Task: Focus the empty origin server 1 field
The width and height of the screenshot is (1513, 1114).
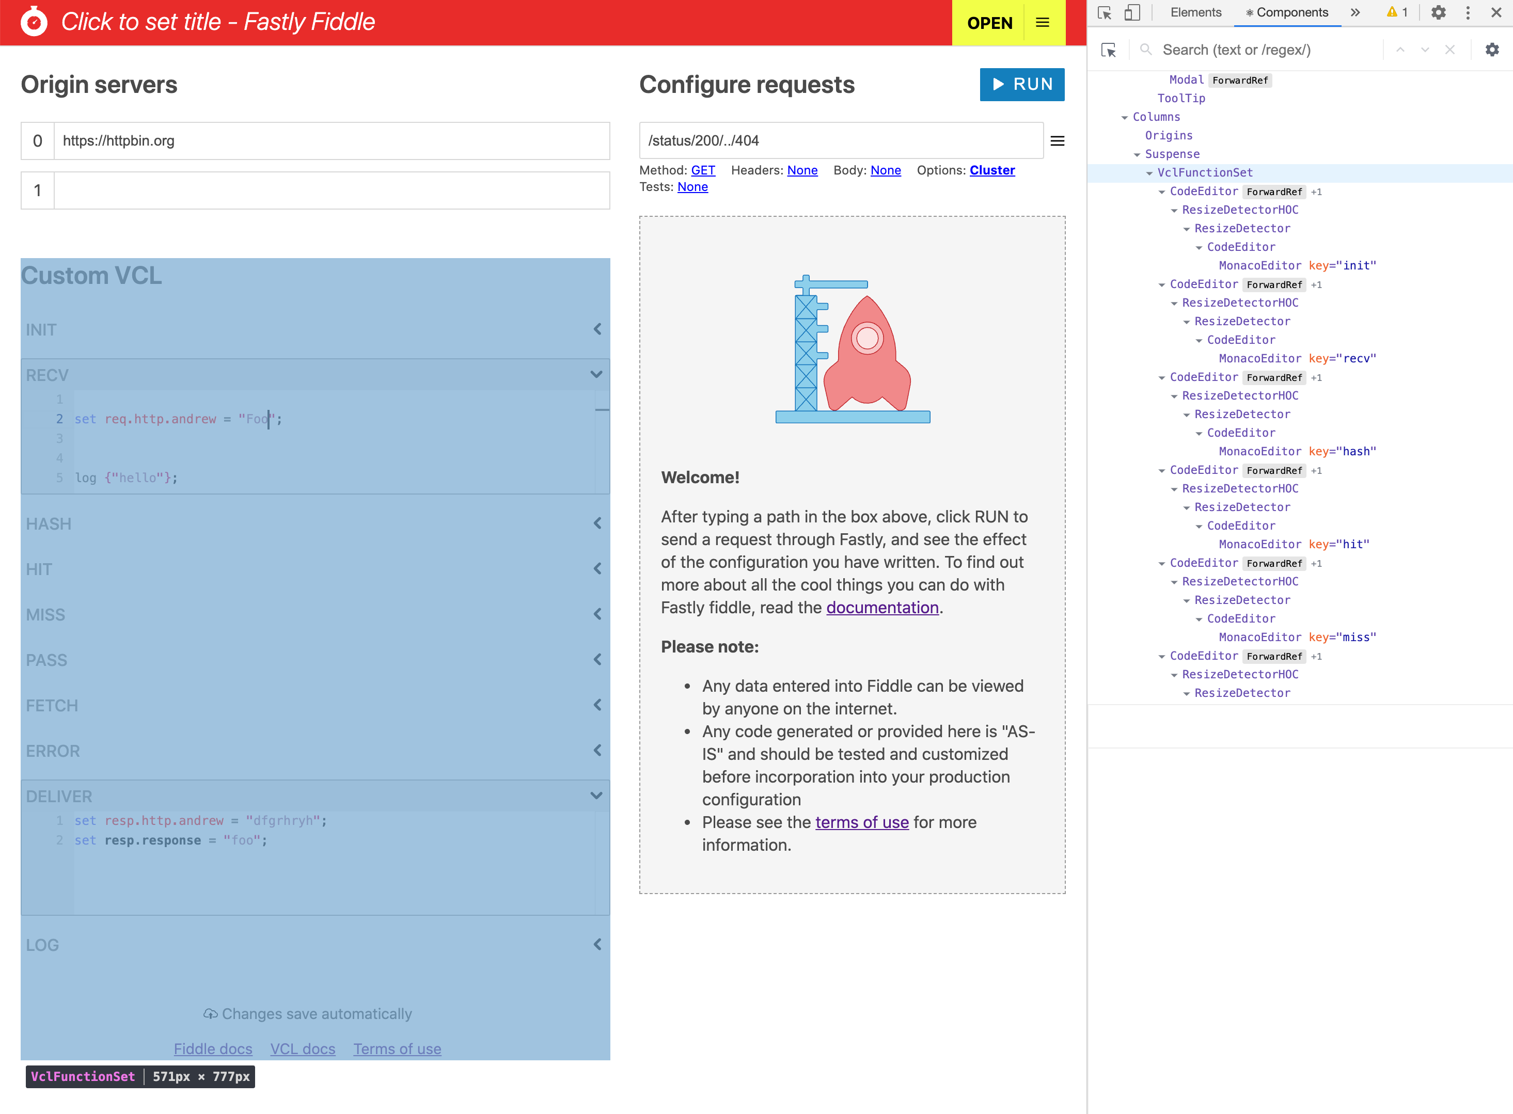Action: coord(332,190)
